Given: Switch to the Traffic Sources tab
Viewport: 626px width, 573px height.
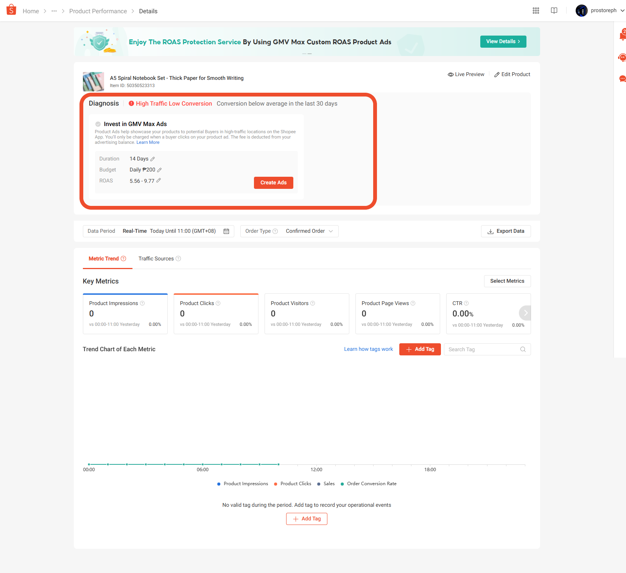Looking at the screenshot, I should pyautogui.click(x=159, y=258).
